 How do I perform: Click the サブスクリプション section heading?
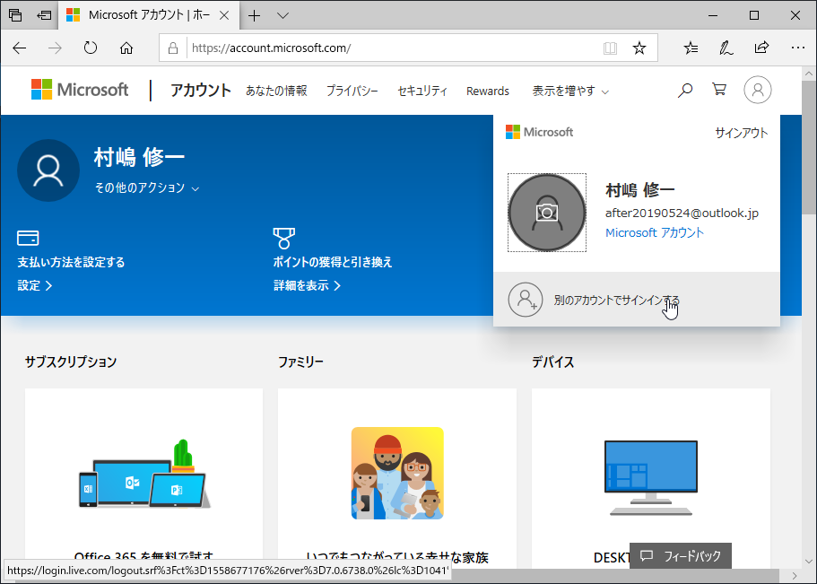point(71,362)
